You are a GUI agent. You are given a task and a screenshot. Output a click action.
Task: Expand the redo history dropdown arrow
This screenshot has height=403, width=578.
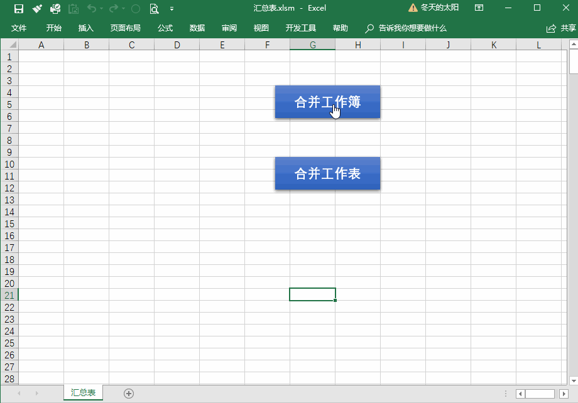click(x=123, y=8)
